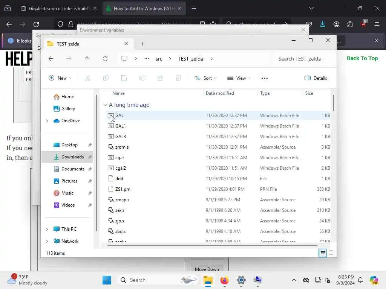Open the Sort dropdown

point(205,78)
